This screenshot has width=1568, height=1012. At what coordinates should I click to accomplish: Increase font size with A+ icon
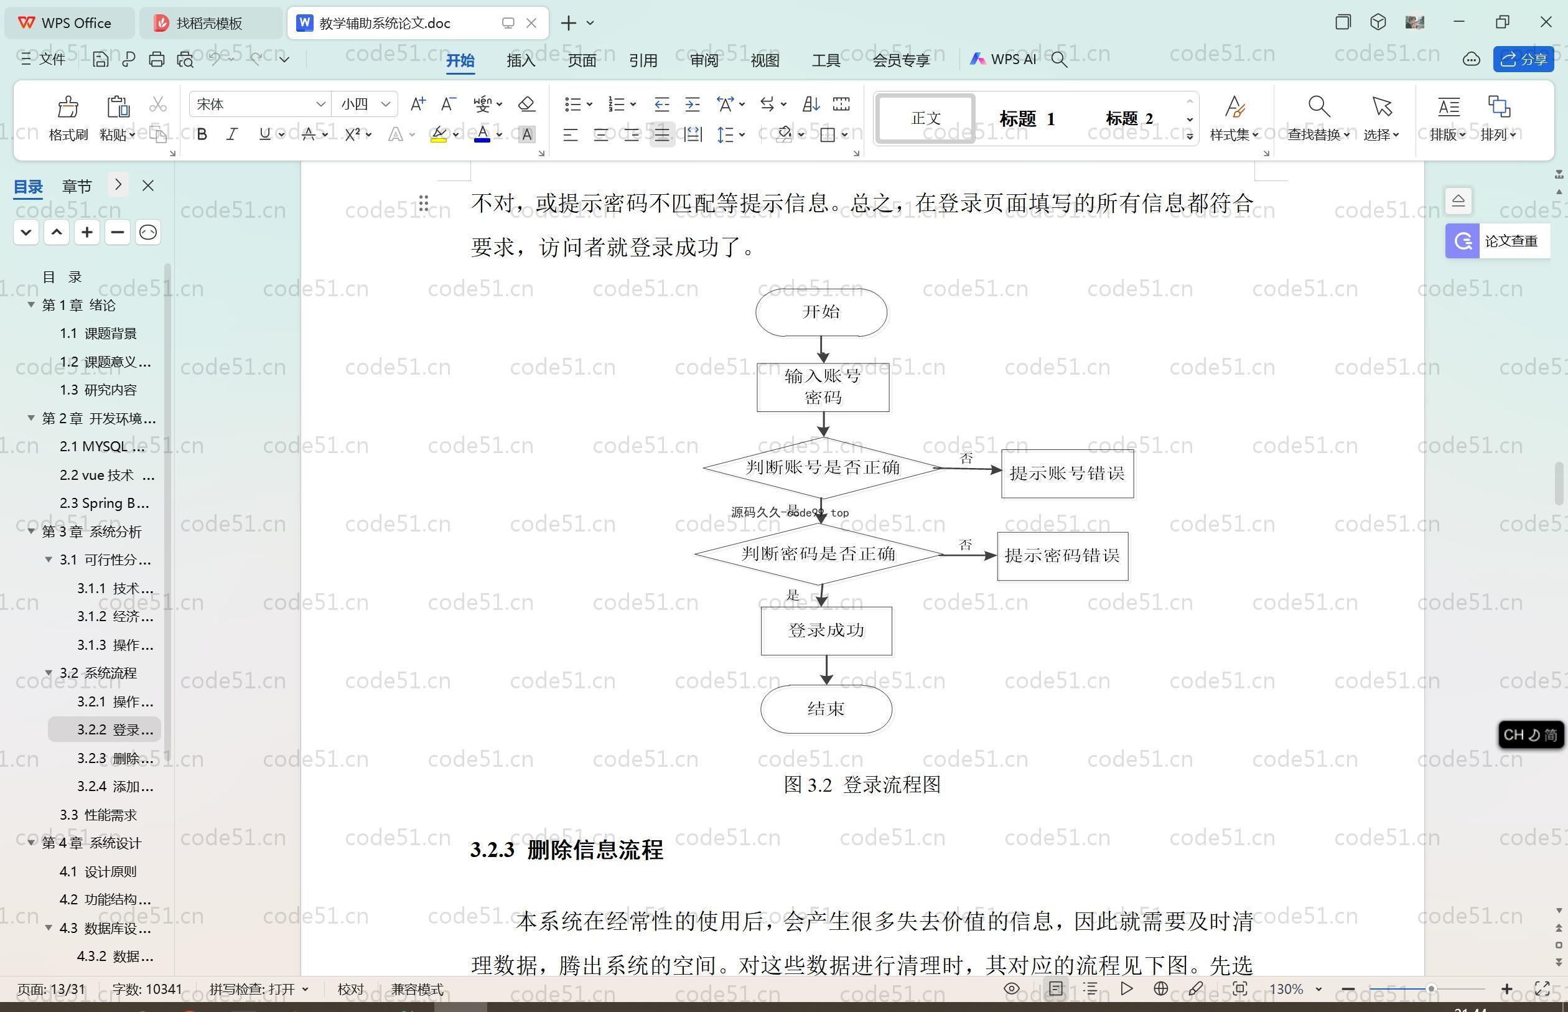[418, 104]
